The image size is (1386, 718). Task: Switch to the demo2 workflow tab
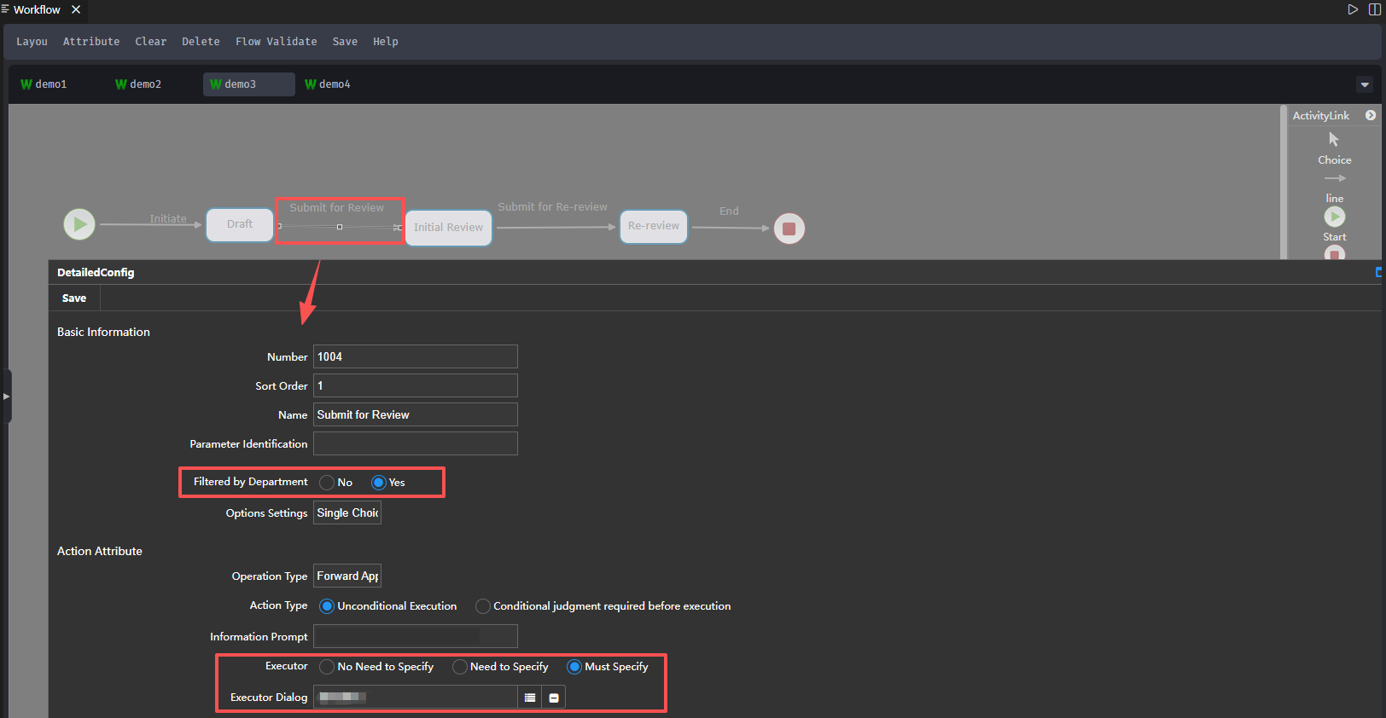(x=139, y=84)
